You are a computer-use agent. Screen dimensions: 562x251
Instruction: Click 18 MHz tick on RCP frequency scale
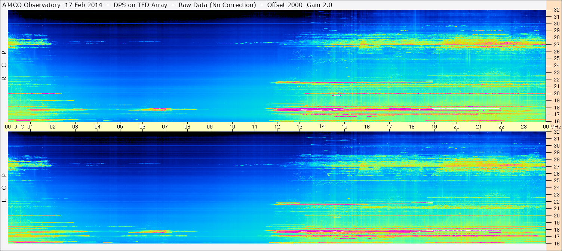pos(556,108)
